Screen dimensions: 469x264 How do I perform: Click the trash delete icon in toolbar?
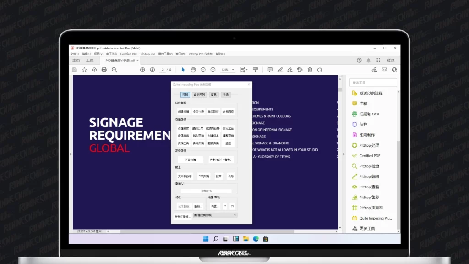(310, 70)
